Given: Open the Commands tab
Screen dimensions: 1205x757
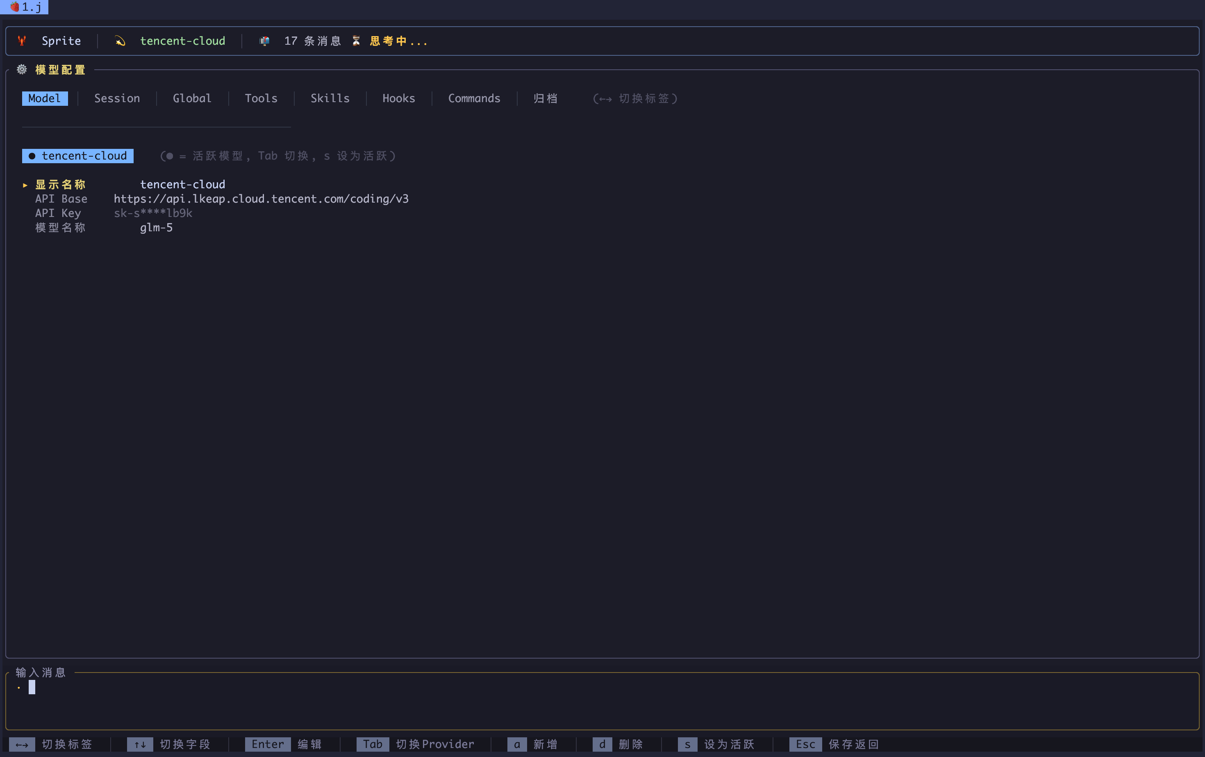Looking at the screenshot, I should (x=474, y=99).
